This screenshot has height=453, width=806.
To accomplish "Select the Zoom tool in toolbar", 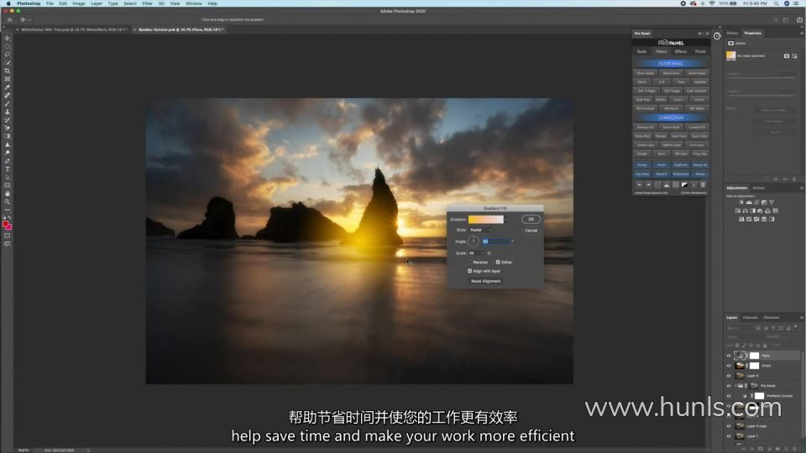I will pyautogui.click(x=8, y=202).
